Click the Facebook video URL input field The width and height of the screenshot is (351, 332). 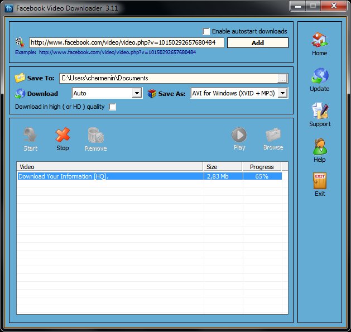[127, 42]
